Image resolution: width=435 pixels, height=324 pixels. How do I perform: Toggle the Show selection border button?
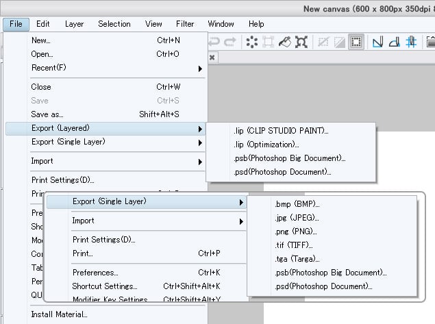tap(356, 42)
